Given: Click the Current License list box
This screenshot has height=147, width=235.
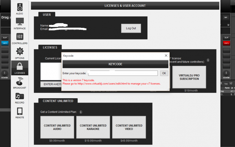Looking at the screenshot, I should [x=51, y=71].
